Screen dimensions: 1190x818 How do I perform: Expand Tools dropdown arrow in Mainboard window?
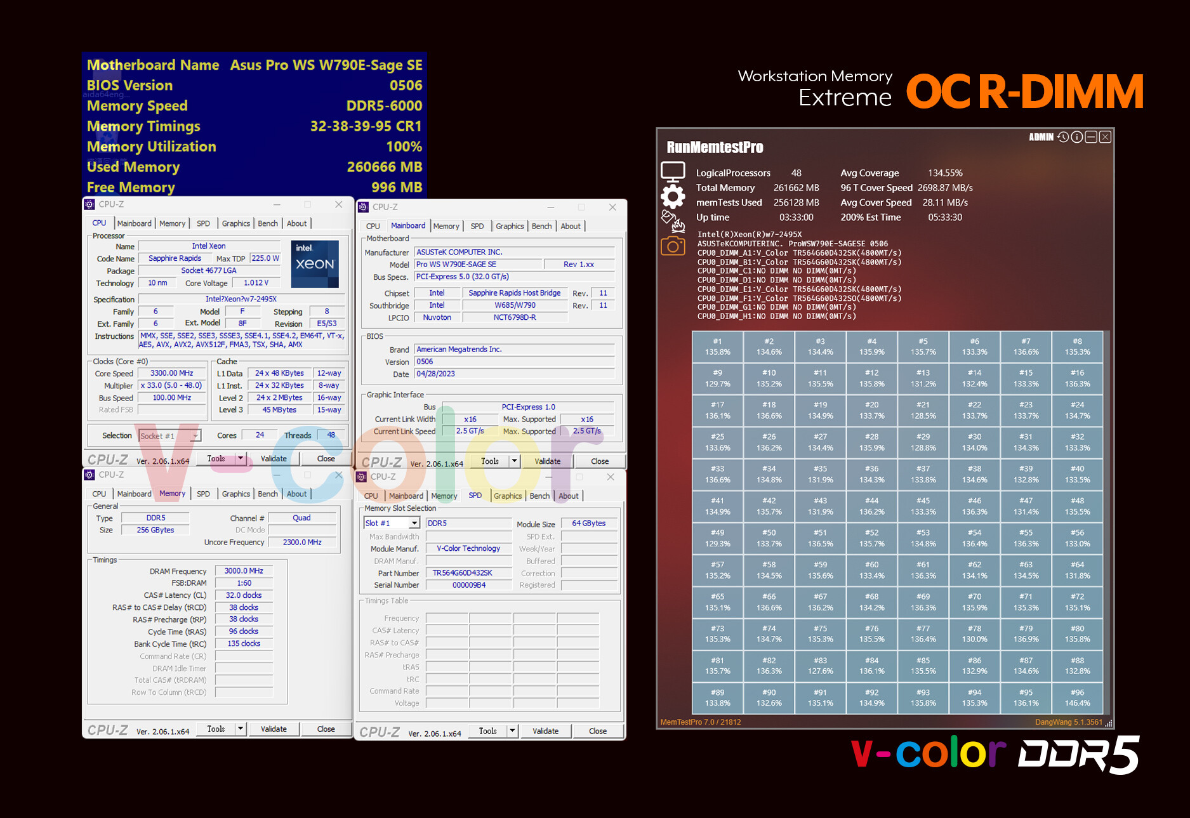[515, 461]
